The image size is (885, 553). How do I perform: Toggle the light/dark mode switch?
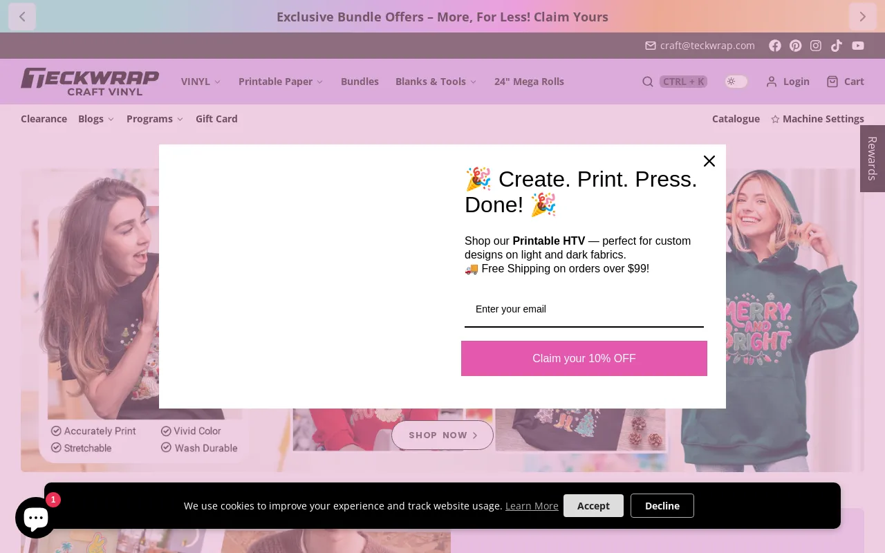[736, 82]
